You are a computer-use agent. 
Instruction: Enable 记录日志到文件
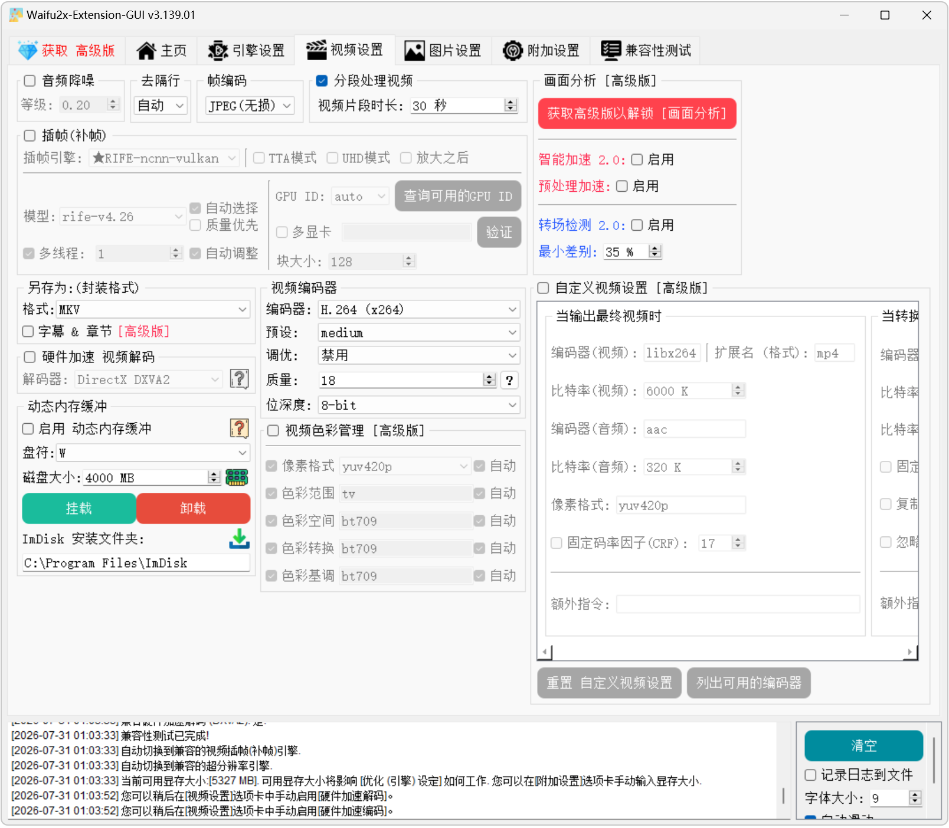click(x=810, y=775)
